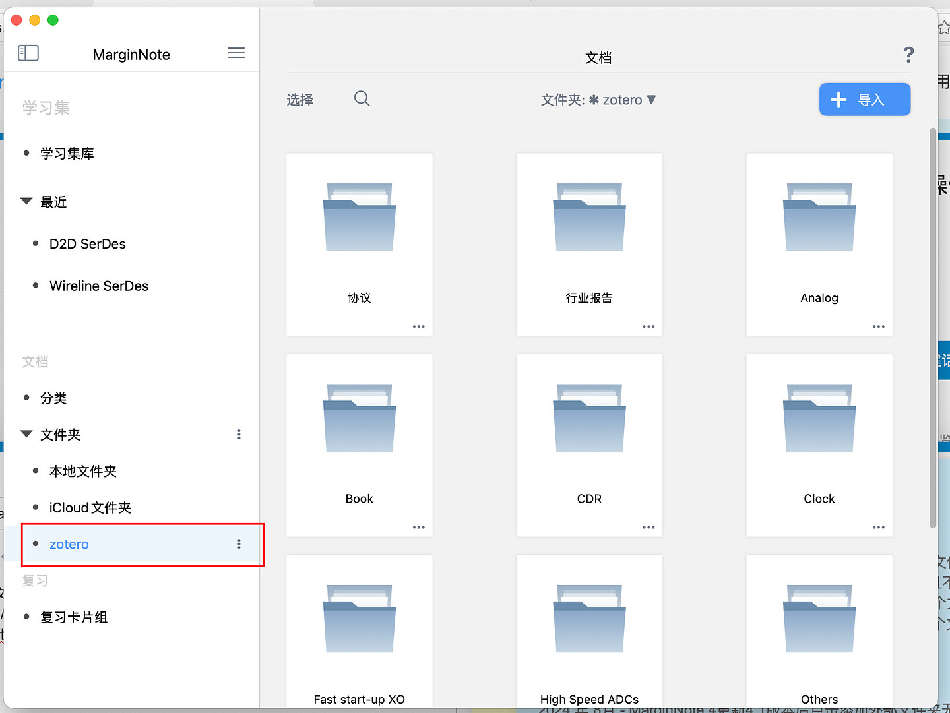Select 学习集库 in the sidebar
Screen dimensions: 950x713
tap(67, 154)
